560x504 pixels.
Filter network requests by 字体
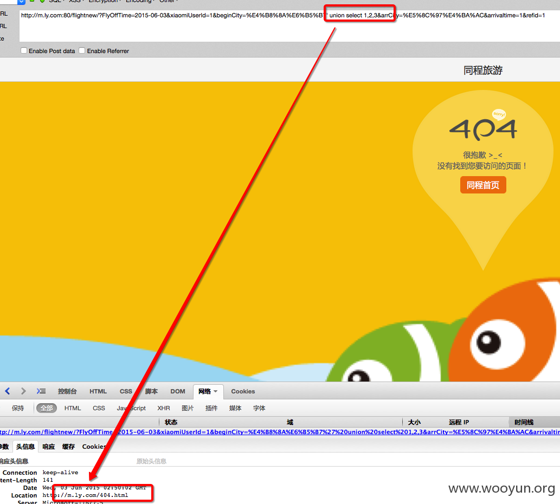(259, 408)
